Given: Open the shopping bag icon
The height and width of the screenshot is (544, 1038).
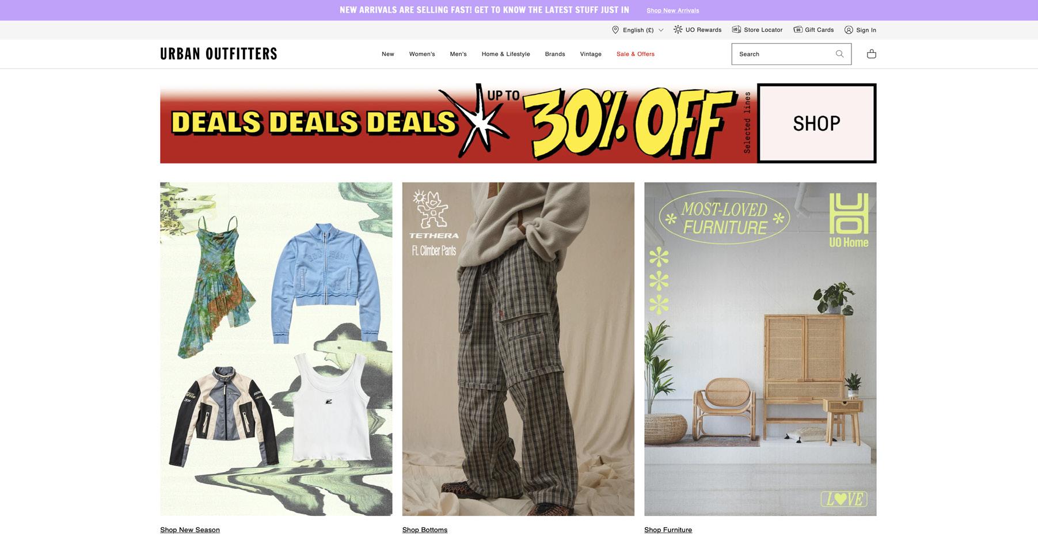Looking at the screenshot, I should 871,54.
